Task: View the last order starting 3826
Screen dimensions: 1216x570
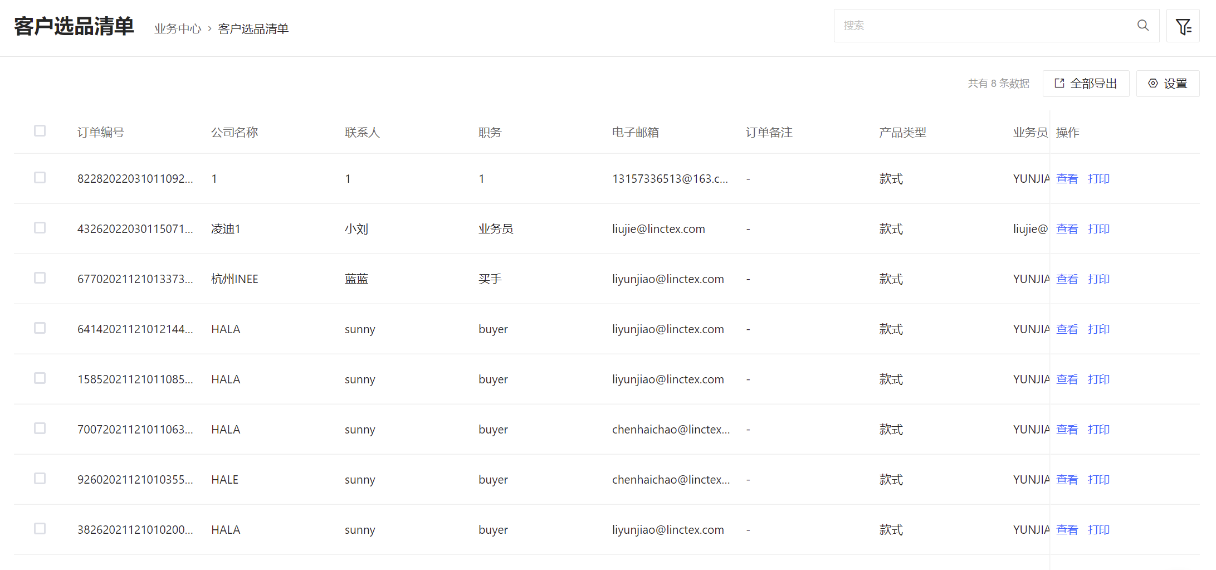Action: click(1067, 530)
